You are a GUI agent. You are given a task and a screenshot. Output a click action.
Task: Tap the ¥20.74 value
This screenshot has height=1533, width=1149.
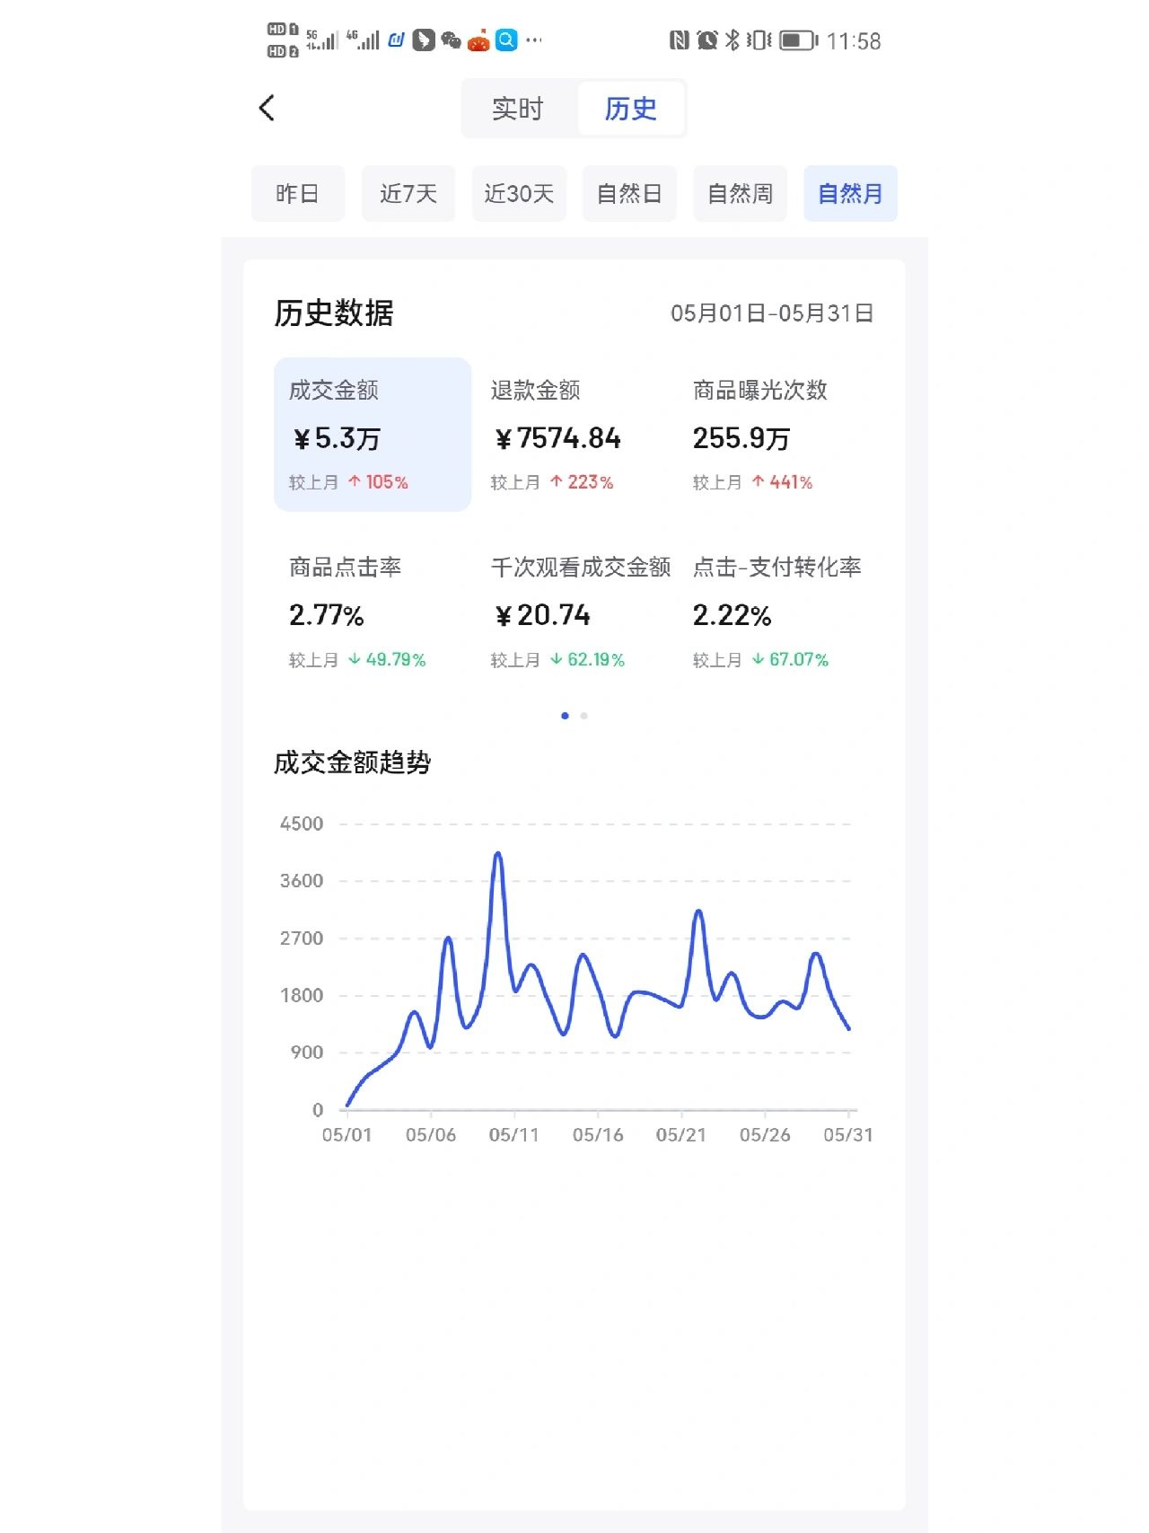542,615
